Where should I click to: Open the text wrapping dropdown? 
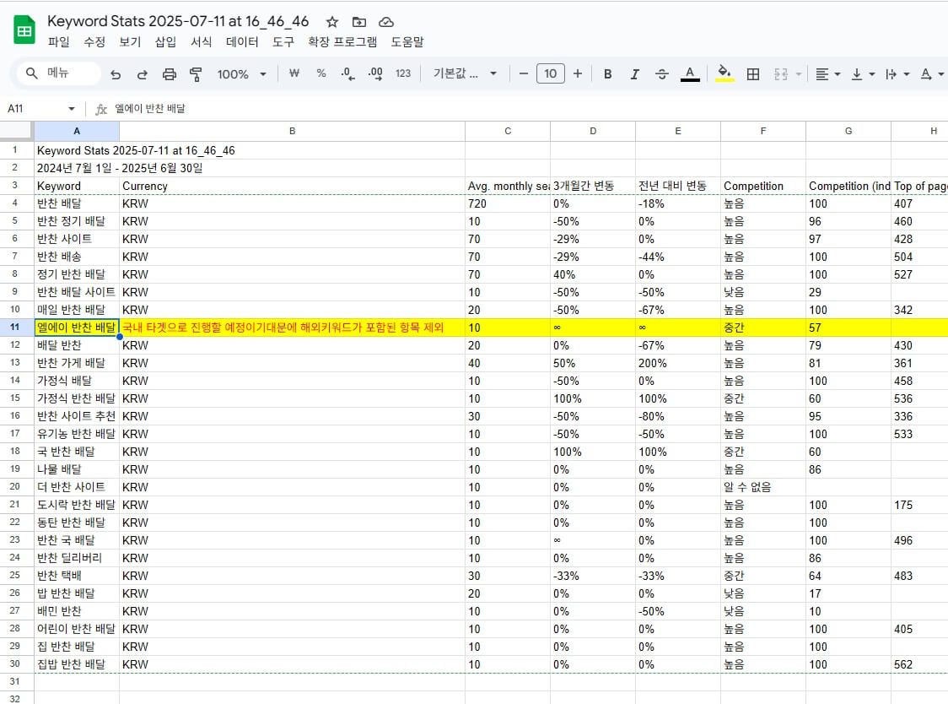[897, 73]
